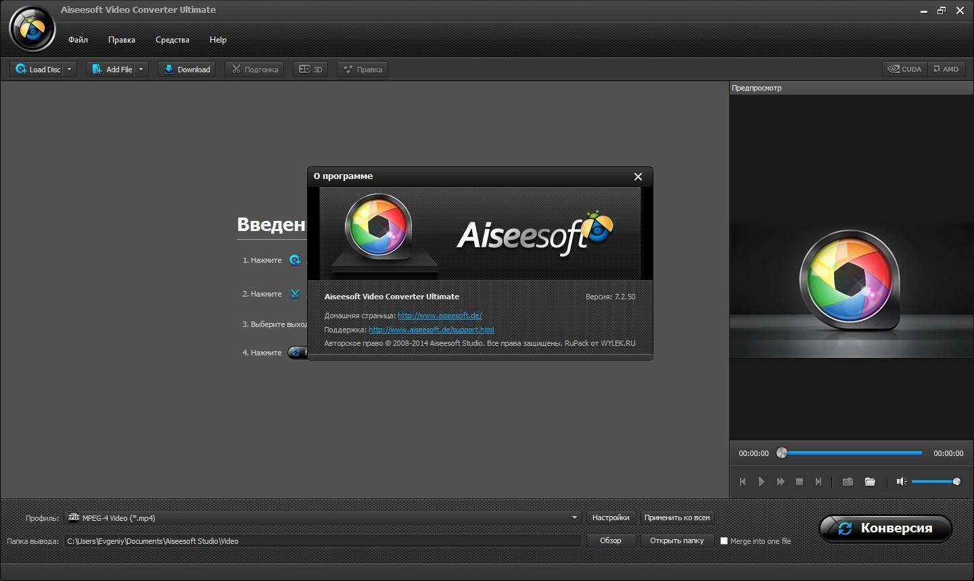The image size is (974, 581).
Task: Click the previous frame playback button
Action: tap(743, 482)
